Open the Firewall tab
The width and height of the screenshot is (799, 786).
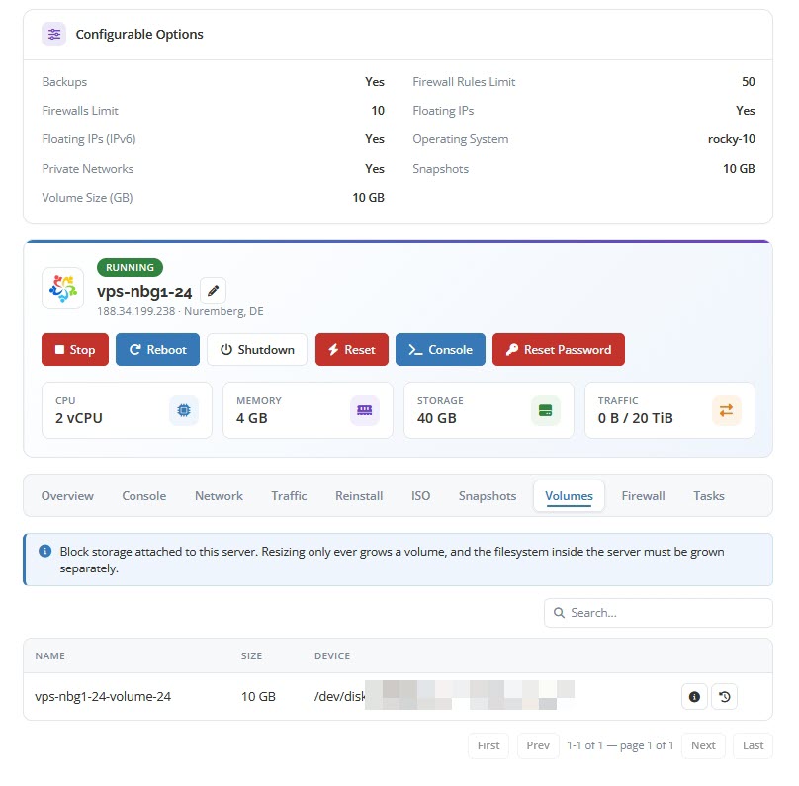643,495
